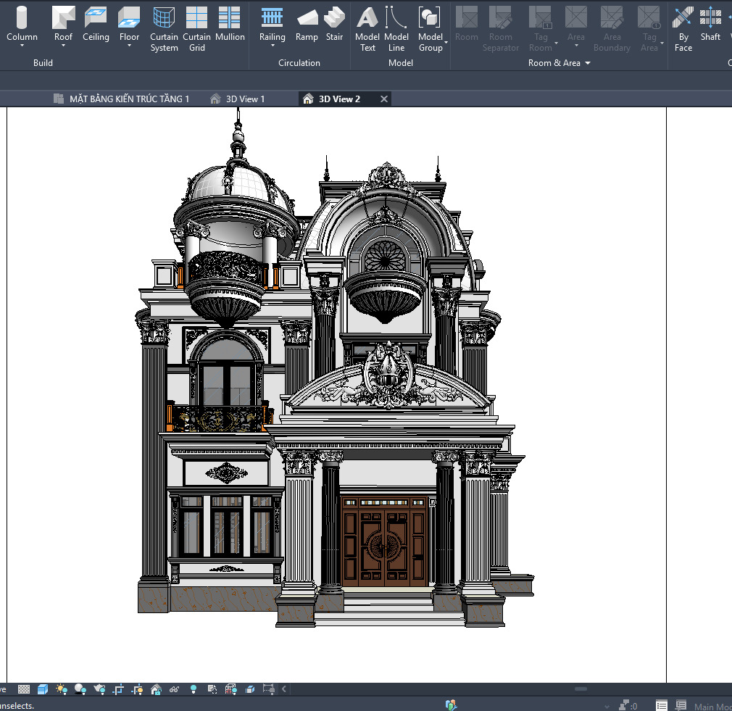Activate the Mullion tool

[x=230, y=24]
